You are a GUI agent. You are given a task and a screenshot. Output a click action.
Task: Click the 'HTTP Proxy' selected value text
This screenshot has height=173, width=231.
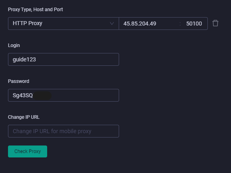pyautogui.click(x=28, y=23)
